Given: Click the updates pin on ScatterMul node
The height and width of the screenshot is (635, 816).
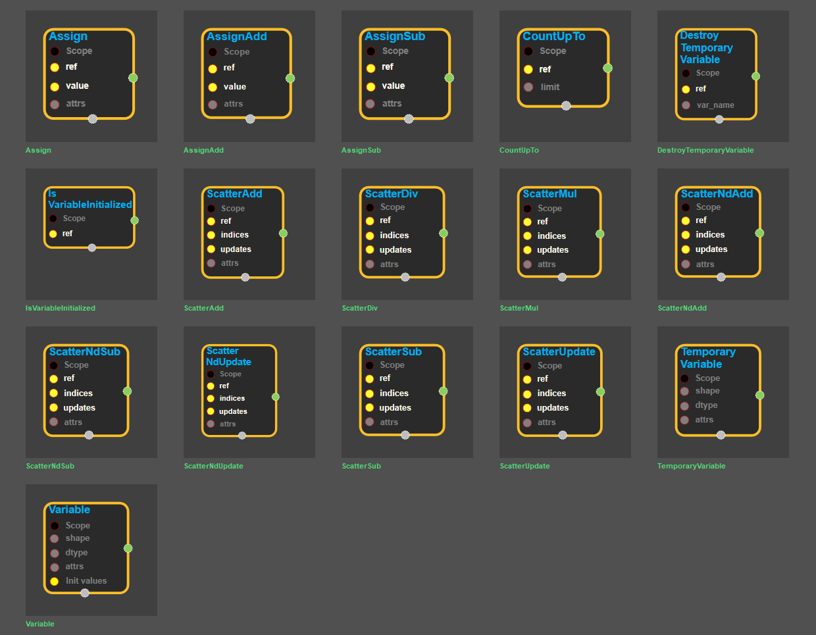Looking at the screenshot, I should point(527,250).
